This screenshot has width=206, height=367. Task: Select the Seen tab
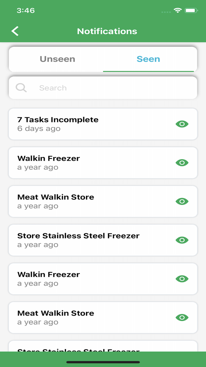coord(148,59)
